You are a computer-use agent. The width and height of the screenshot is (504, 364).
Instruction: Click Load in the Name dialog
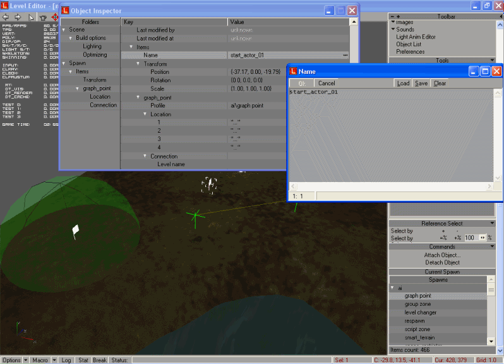(x=403, y=83)
